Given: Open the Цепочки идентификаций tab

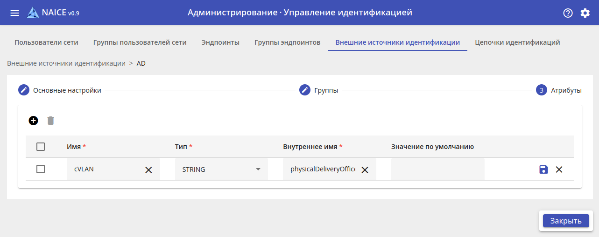Looking at the screenshot, I should pyautogui.click(x=517, y=42).
